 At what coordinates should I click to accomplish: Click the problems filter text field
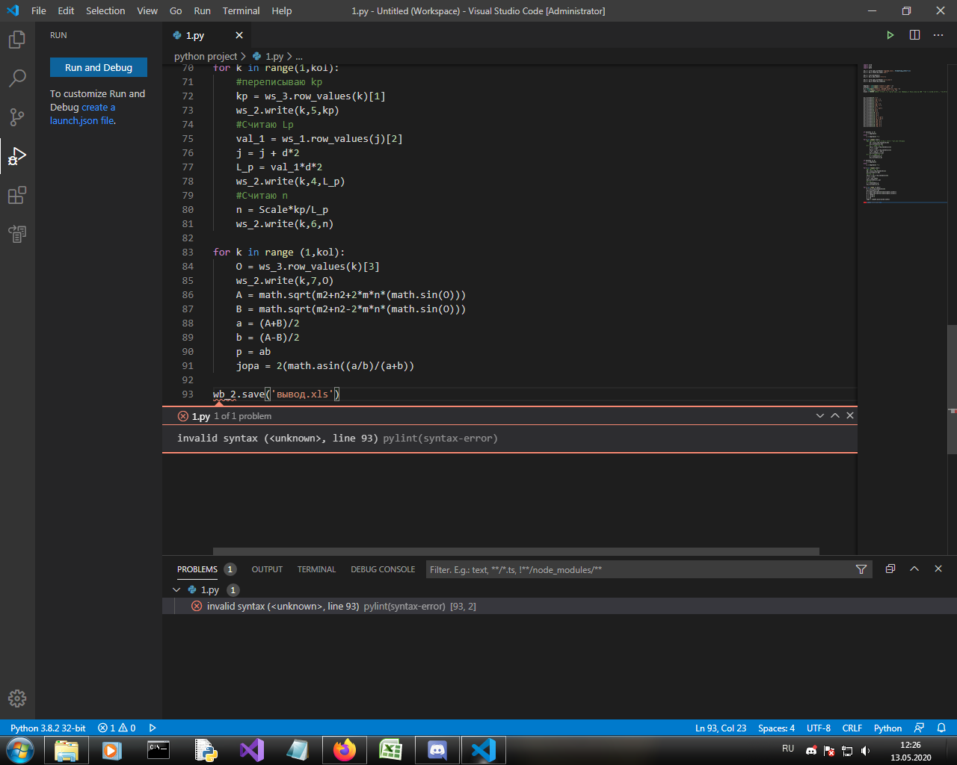[x=638, y=569]
